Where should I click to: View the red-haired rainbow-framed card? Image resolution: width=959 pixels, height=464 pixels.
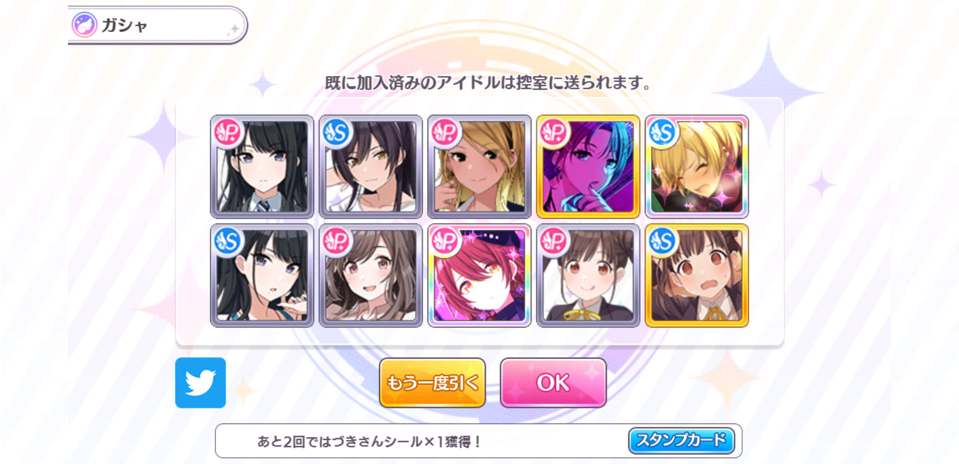pyautogui.click(x=479, y=276)
